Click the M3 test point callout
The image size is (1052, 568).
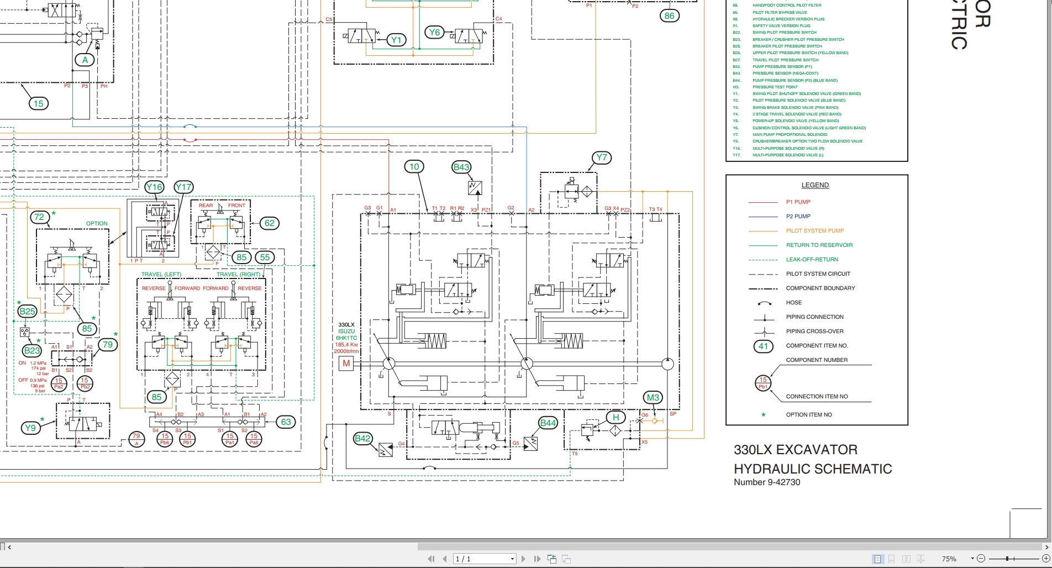pos(653,397)
